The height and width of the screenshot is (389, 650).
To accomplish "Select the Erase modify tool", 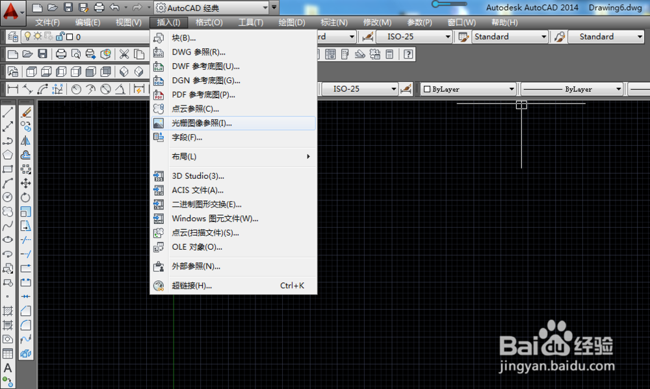I will tap(26, 112).
